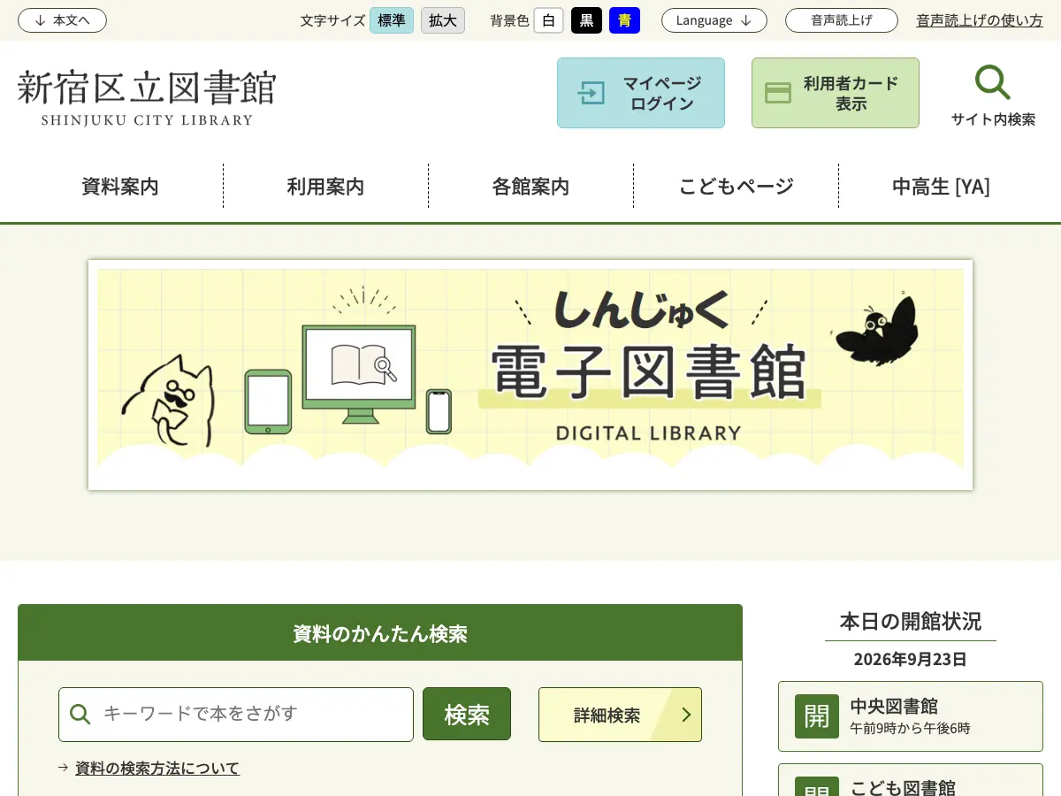The width and height of the screenshot is (1061, 796).
Task: Open the 中高生 [YA] menu
Action: [941, 187]
